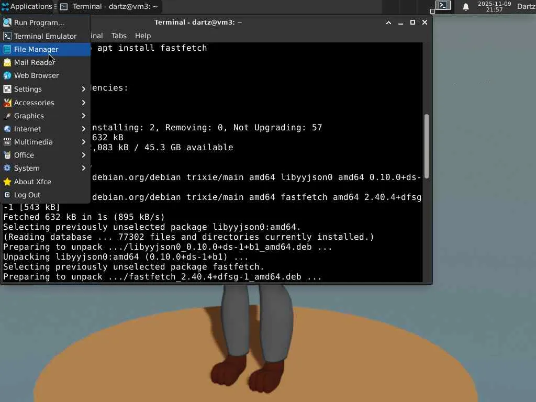The height and width of the screenshot is (402, 536).
Task: Click '(Reading database ... 77302 files' line
Action: tap(188, 237)
